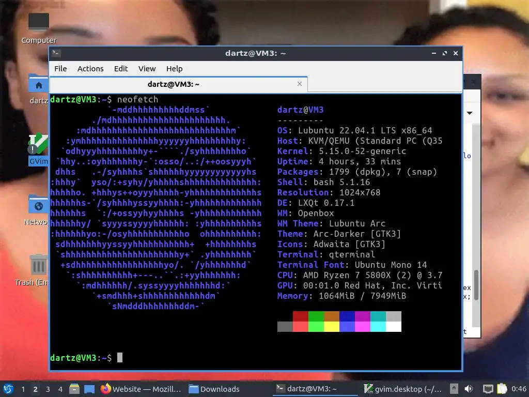Image resolution: width=529 pixels, height=397 pixels.
Task: Click the 'neofetch' command text
Action: [137, 99]
